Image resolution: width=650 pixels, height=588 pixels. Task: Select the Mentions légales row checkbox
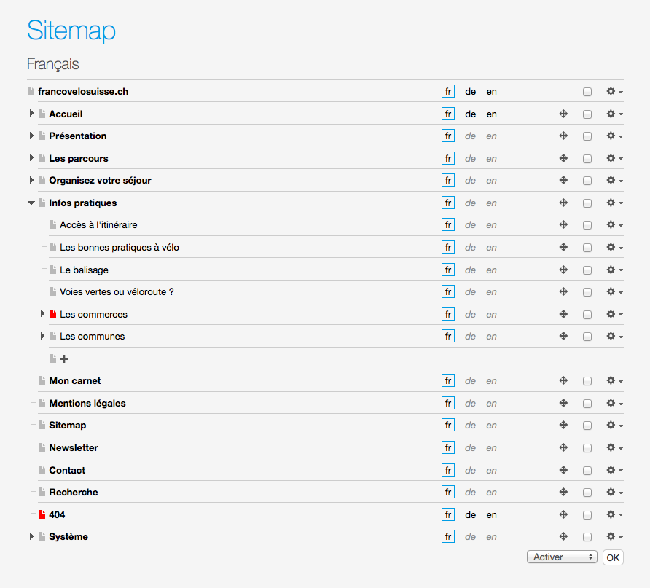[x=587, y=404]
